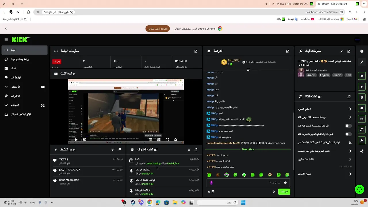This screenshot has height=207, width=368.
Task: Open the info icon in the right rail
Action: (x=362, y=51)
